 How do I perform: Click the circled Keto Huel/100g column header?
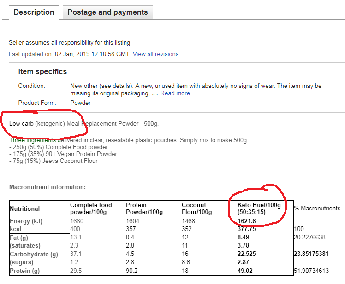click(259, 209)
